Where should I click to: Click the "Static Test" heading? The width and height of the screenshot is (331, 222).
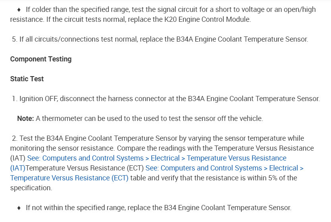27,79
